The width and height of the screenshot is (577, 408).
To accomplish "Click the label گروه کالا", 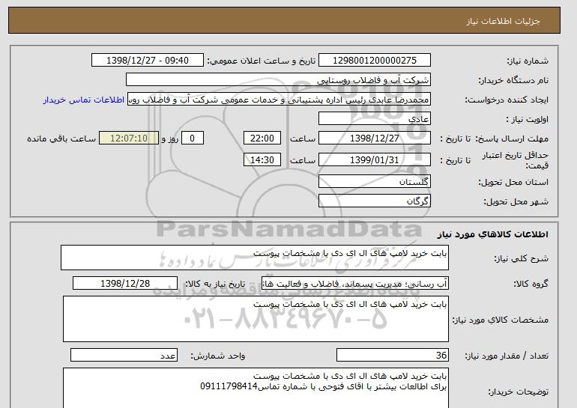I will 531,284.
